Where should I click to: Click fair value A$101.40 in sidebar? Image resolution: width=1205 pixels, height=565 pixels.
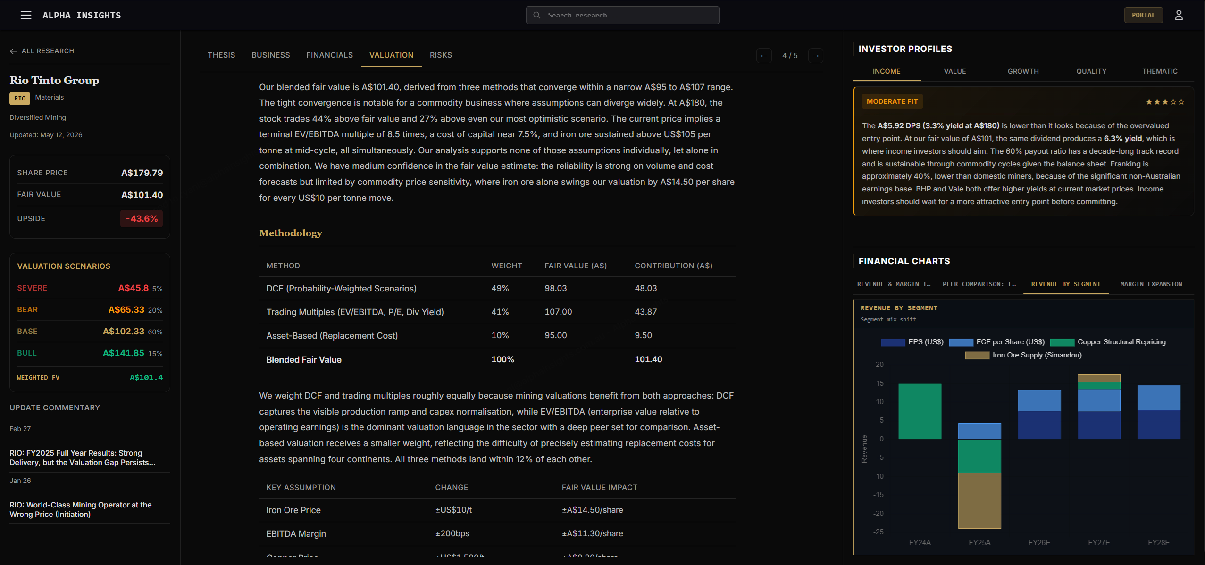142,195
